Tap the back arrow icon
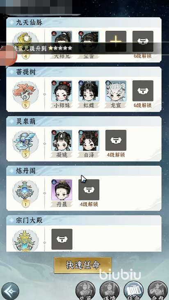Viewport: 169px width, 300px height. coord(9,291)
